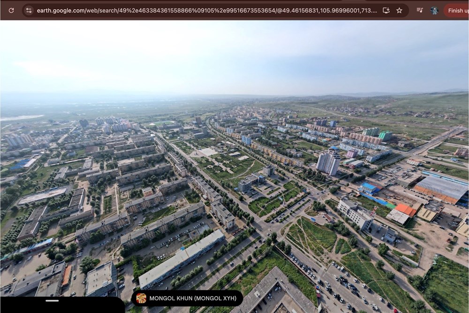Reload the Google Earth page
This screenshot has width=469, height=313.
[11, 10]
